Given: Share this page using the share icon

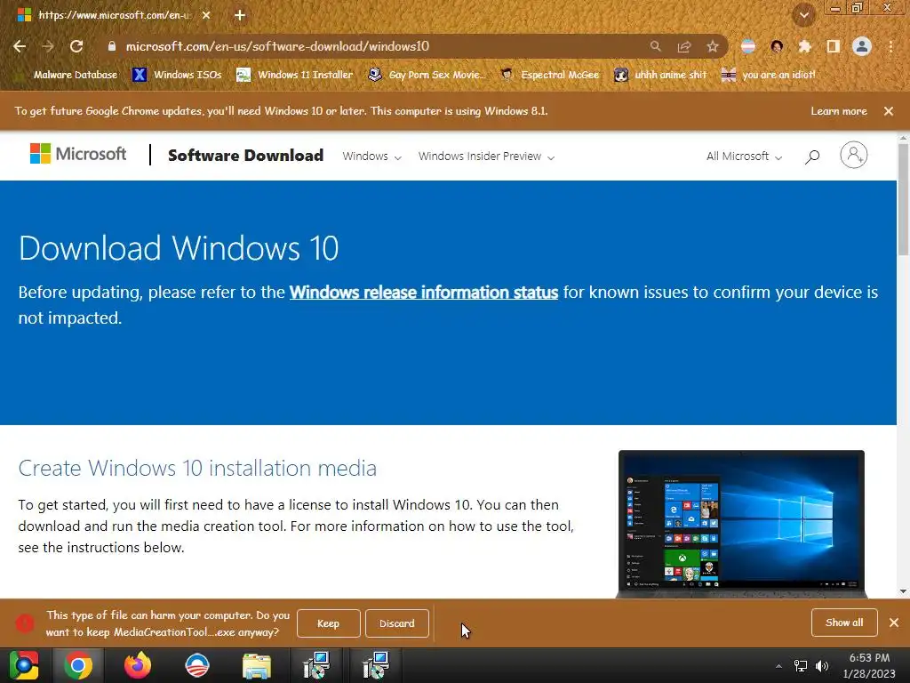Looking at the screenshot, I should 684,46.
